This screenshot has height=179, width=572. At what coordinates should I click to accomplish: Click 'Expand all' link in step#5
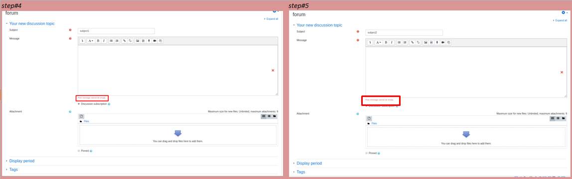(560, 20)
